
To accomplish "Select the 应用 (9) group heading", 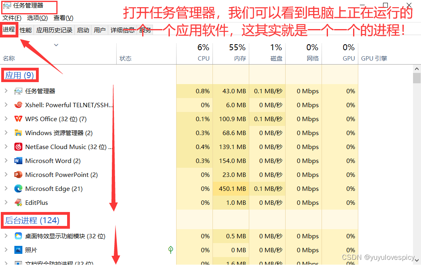I will coord(20,75).
